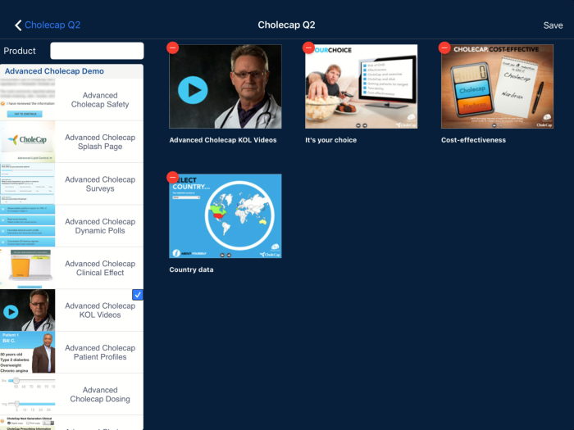This screenshot has height=430, width=574.
Task: Open the Cost-effectiveness slide thumbnail
Action: pos(497,87)
